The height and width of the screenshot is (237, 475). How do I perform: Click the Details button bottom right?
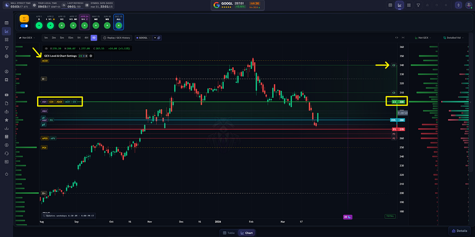point(460,231)
